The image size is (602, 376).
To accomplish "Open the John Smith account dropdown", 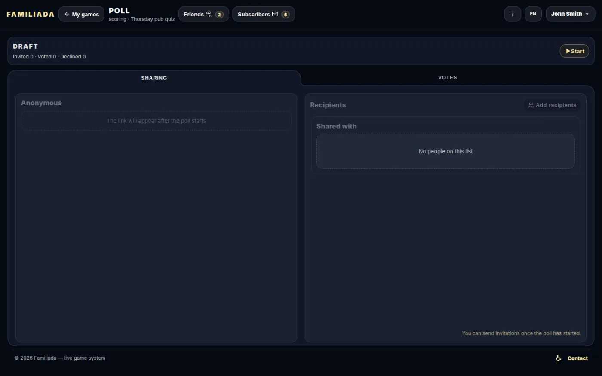I will 570,14.
